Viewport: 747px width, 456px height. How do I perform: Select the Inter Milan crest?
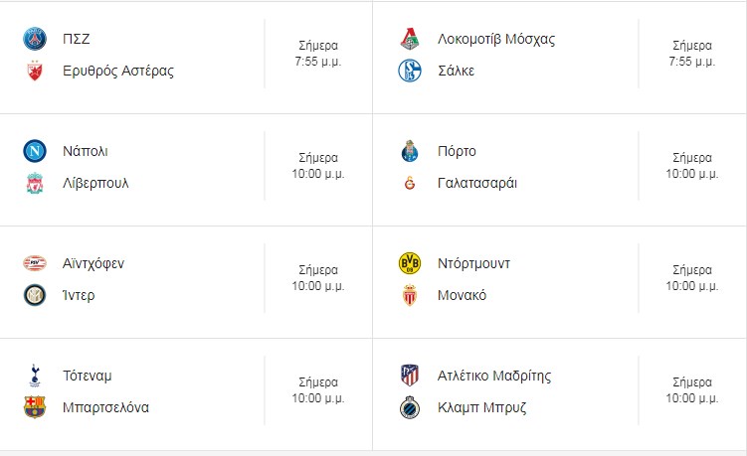coord(35,296)
